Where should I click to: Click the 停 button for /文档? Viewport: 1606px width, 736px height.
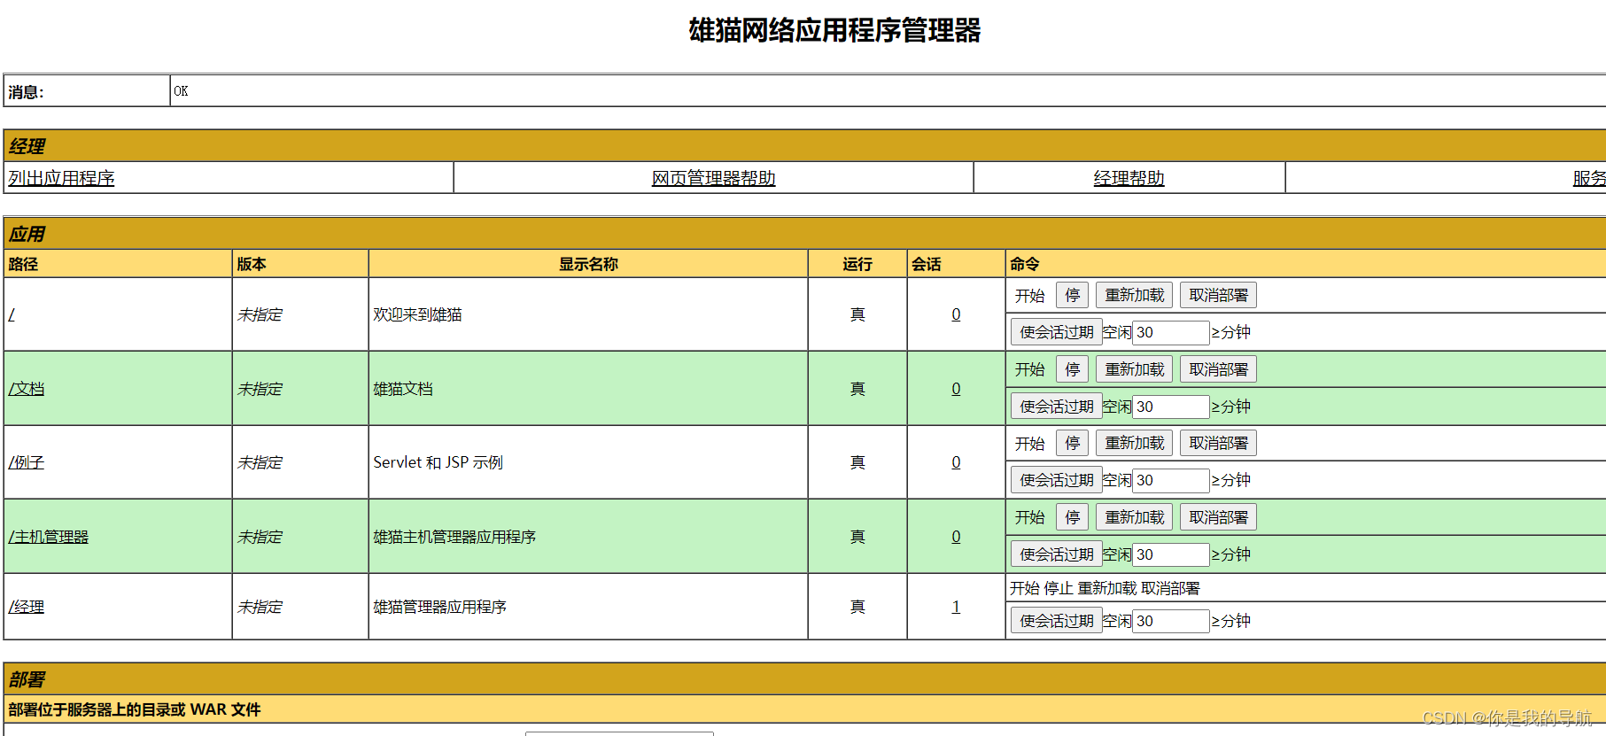coord(1072,369)
